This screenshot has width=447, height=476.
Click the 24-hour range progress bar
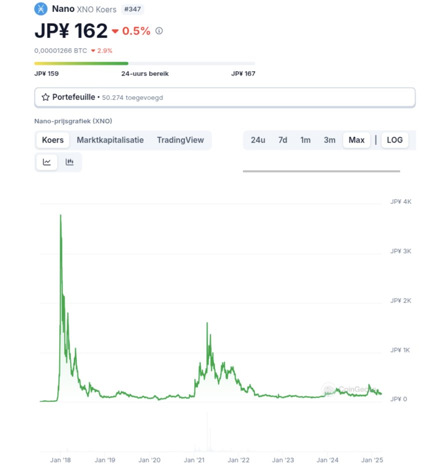pos(145,63)
